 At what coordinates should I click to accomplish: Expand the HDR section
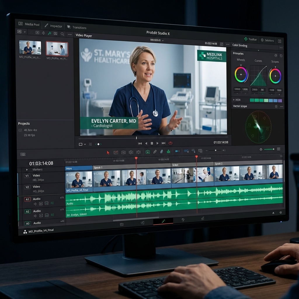pos(234,100)
